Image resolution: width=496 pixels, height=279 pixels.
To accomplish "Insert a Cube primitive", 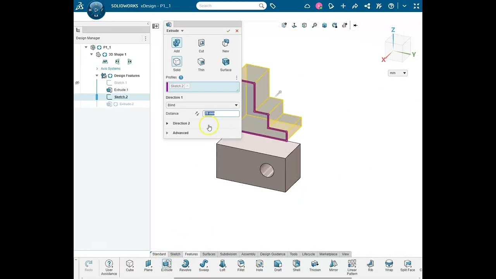I will click(130, 266).
